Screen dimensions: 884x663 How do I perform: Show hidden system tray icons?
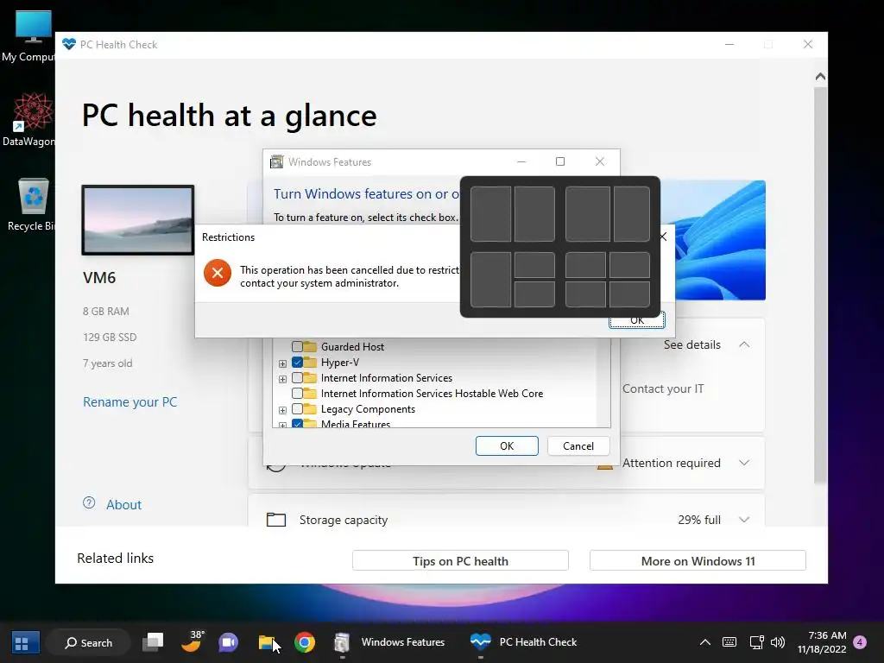tap(704, 642)
